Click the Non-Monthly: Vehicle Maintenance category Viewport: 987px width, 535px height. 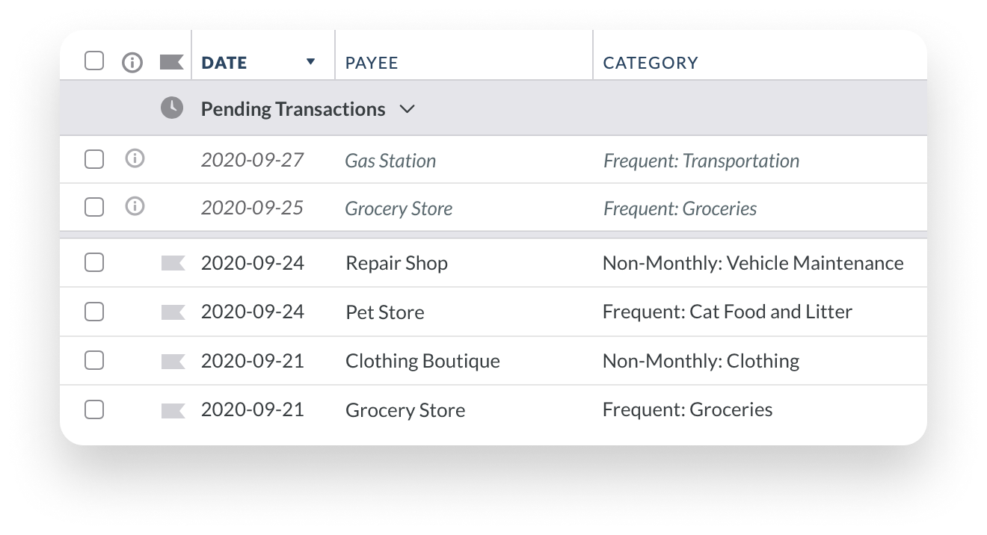[753, 263]
